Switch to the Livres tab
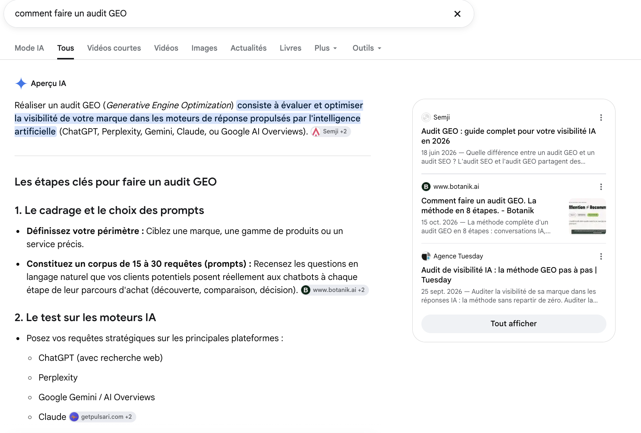 [x=290, y=48]
